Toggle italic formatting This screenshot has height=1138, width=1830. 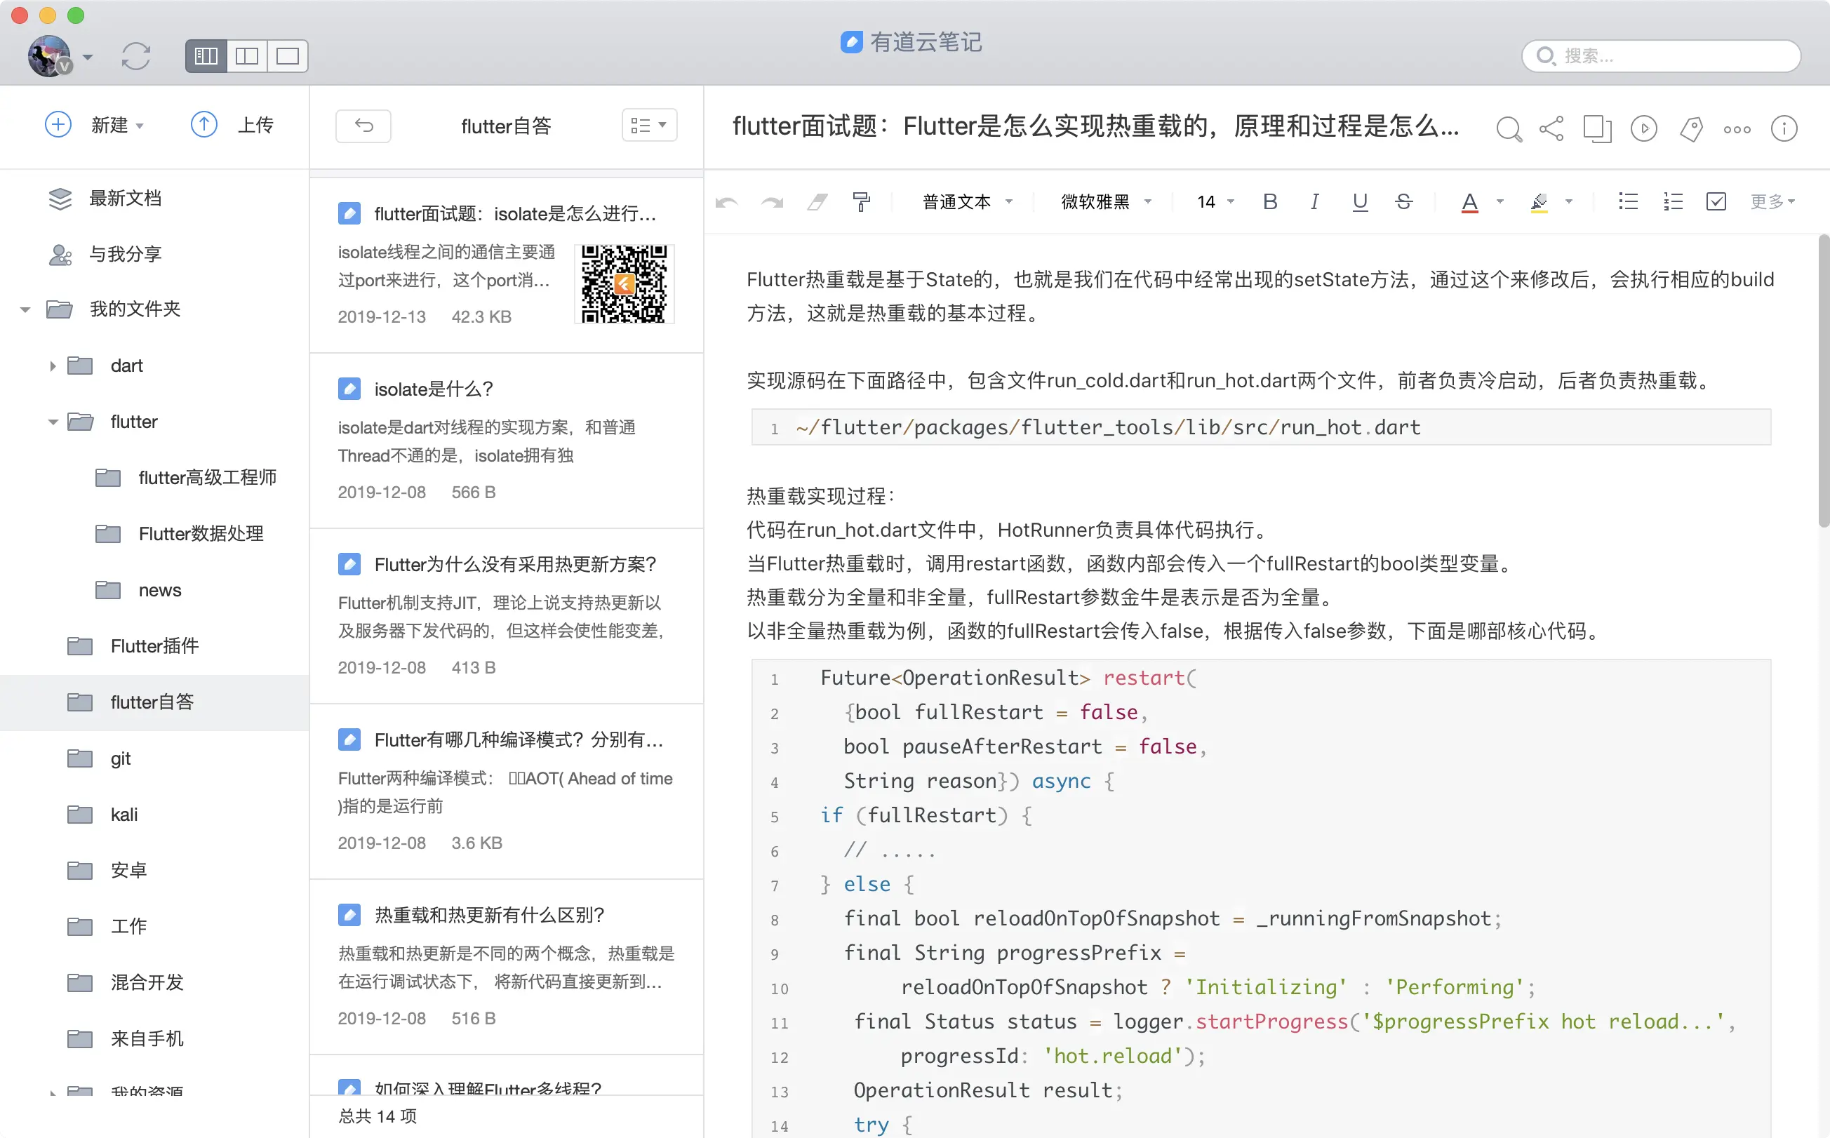(x=1314, y=201)
